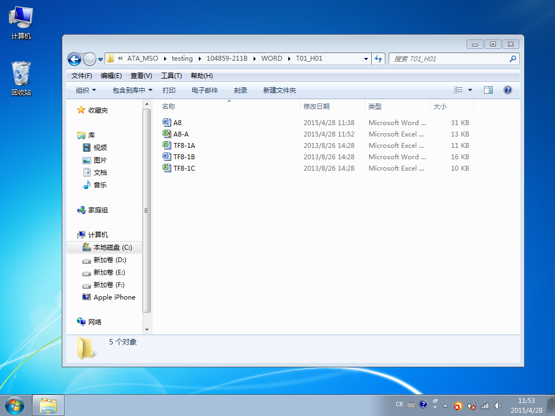555x416 pixels.
Task: Open the 包含到库中 dropdown
Action: click(132, 90)
